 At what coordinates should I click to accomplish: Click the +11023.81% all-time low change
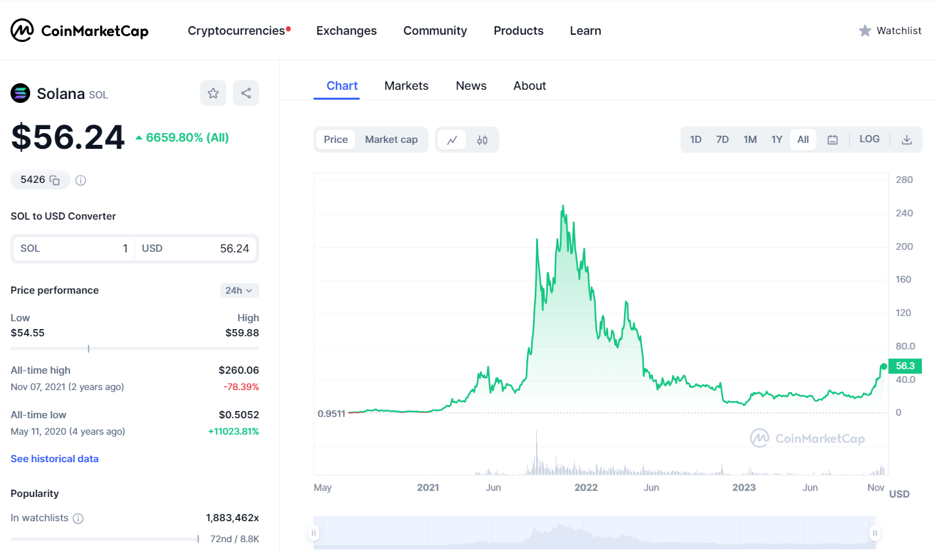tap(234, 431)
